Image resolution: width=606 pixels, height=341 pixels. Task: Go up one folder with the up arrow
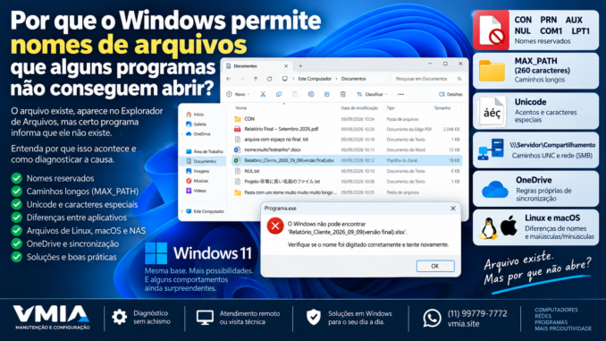tap(256, 79)
